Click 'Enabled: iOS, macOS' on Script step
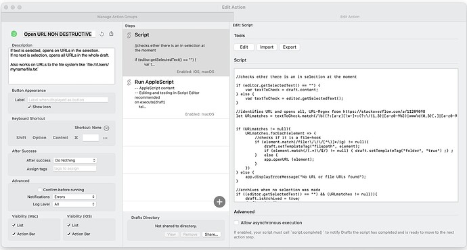Viewport: 467px width, 250px height. pyautogui.click(x=196, y=72)
